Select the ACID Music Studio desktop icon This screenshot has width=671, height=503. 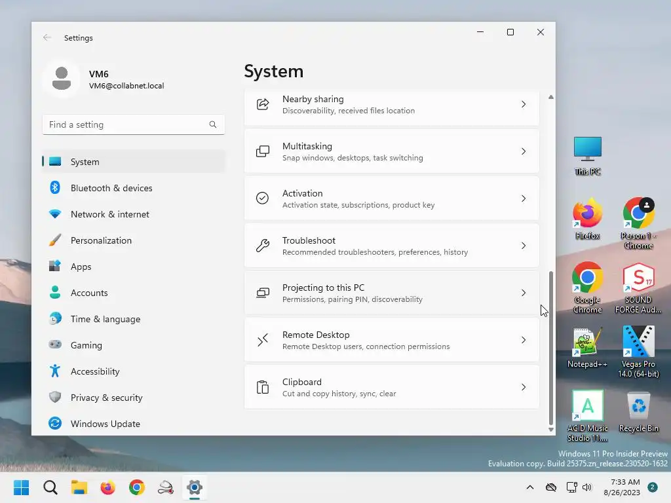click(x=587, y=416)
